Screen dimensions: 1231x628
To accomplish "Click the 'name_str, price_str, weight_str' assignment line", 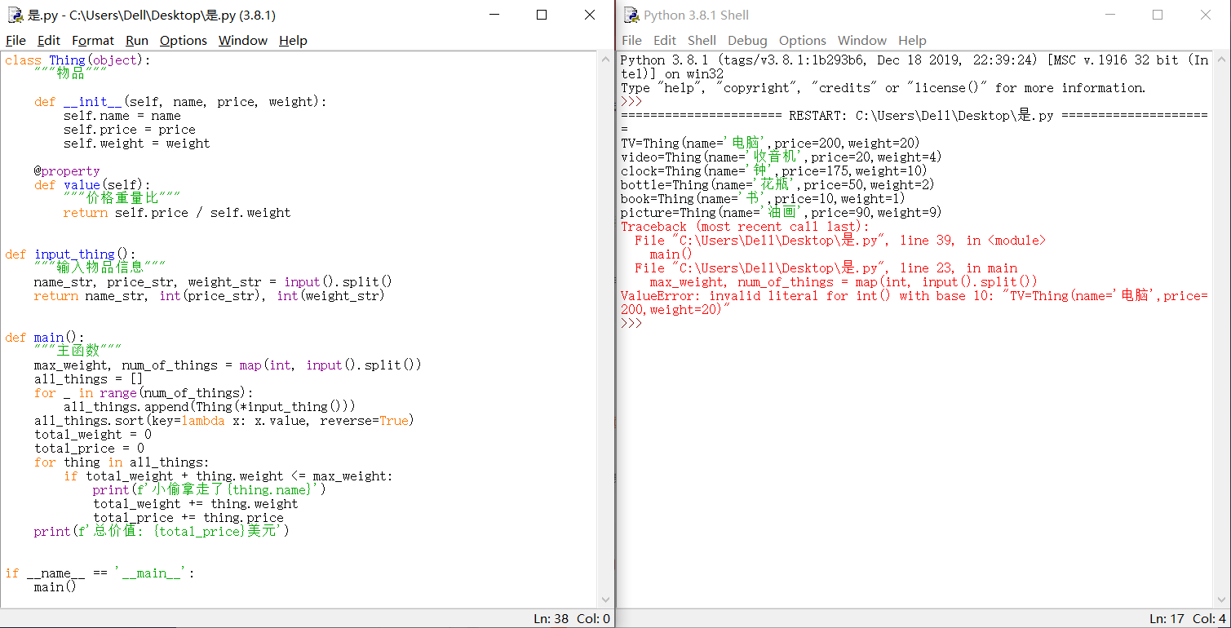I will (213, 282).
